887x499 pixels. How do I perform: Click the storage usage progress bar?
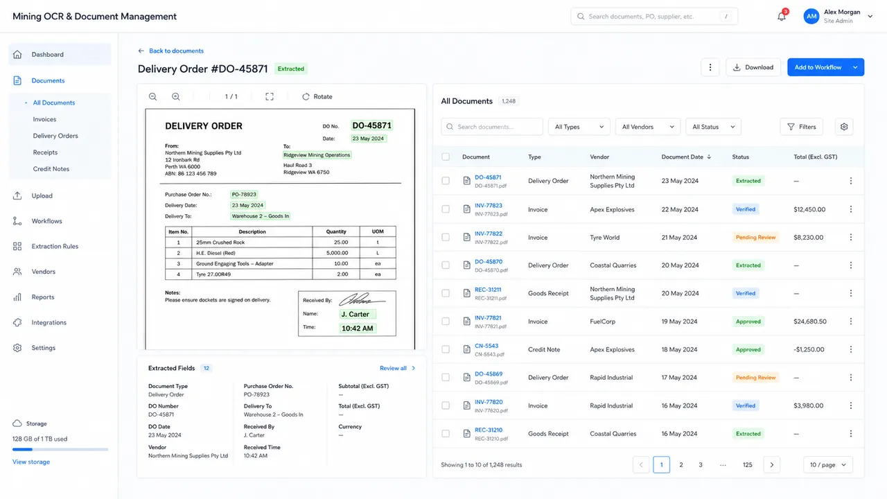click(60, 450)
